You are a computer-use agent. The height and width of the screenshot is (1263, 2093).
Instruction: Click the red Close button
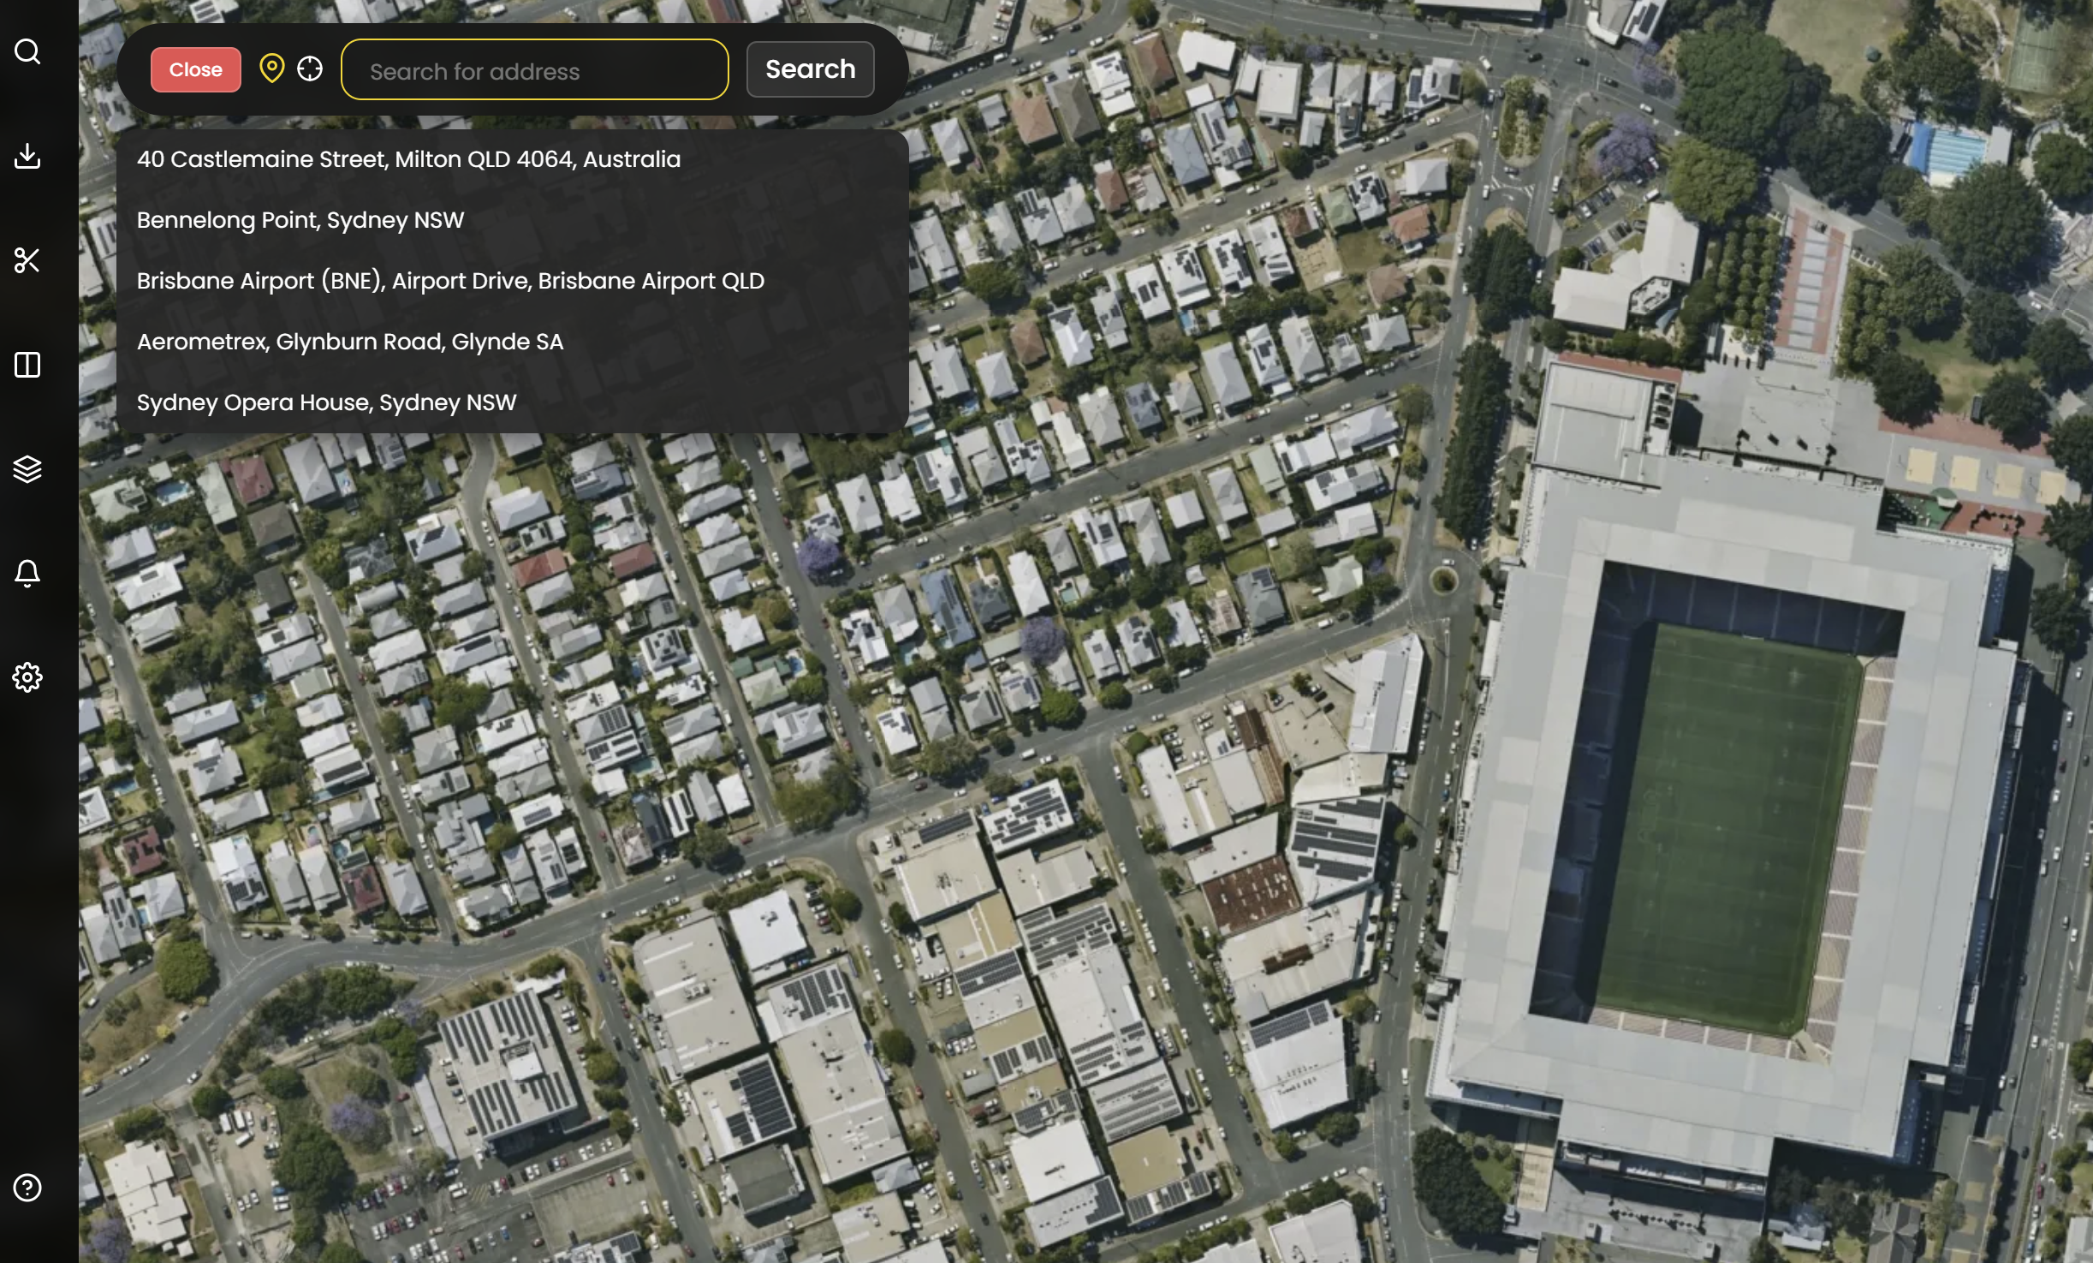point(196,69)
